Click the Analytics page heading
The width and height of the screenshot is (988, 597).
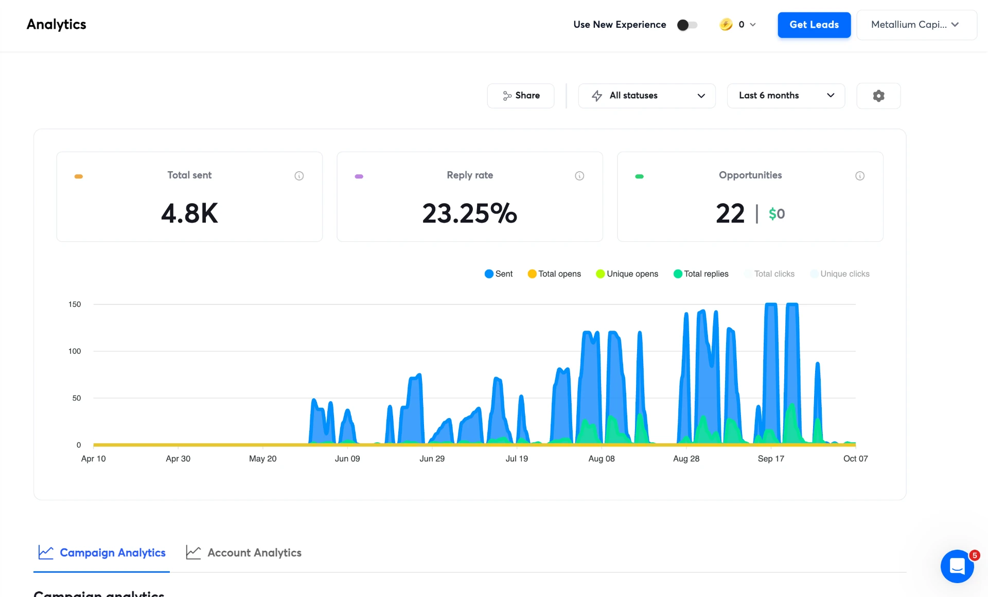pyautogui.click(x=57, y=24)
